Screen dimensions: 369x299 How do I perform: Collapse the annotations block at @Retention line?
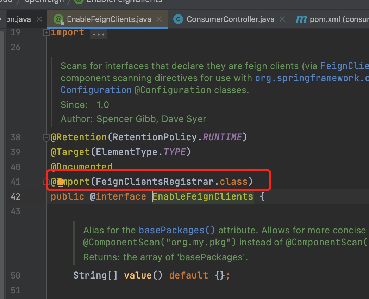(46, 138)
